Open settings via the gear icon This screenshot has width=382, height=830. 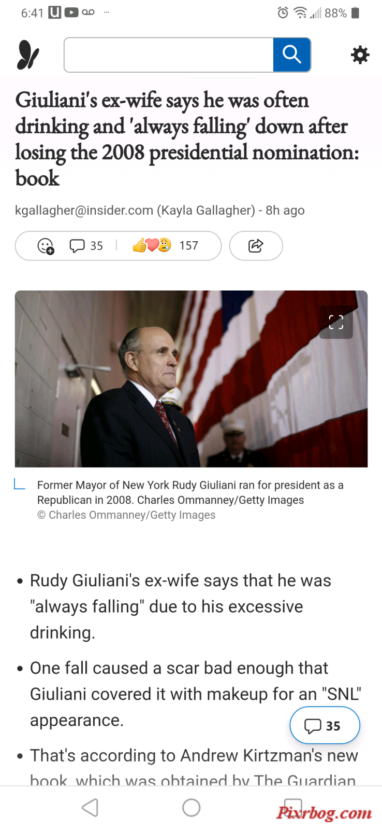point(360,54)
